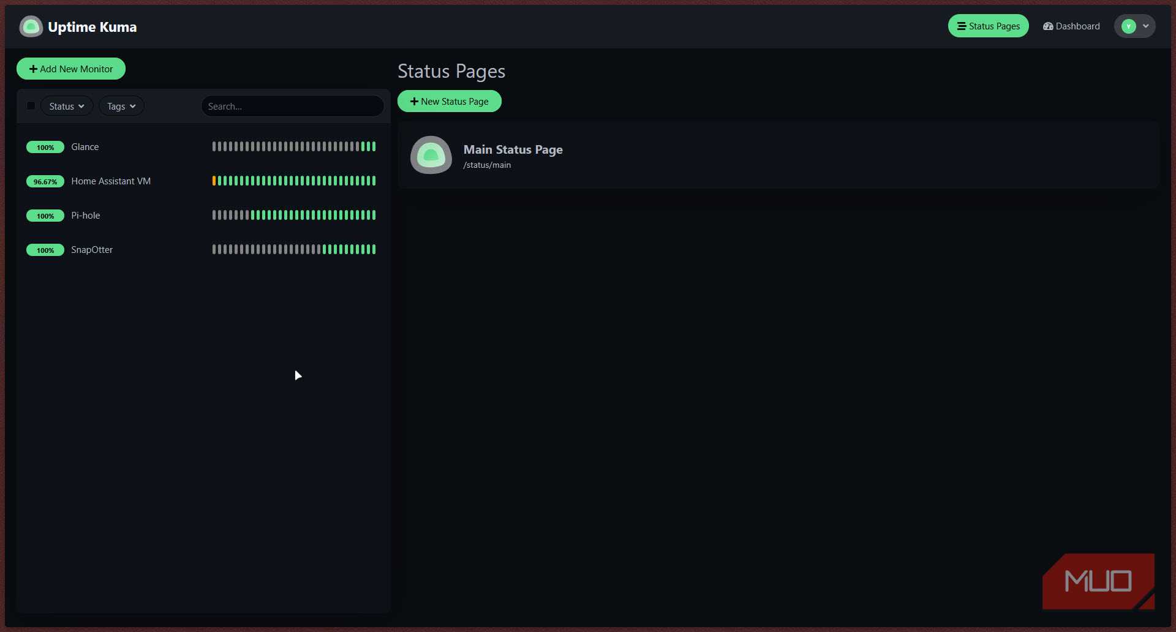Image resolution: width=1176 pixels, height=632 pixels.
Task: Click the Home Assistant VM heartbeat bar
Action: (294, 181)
